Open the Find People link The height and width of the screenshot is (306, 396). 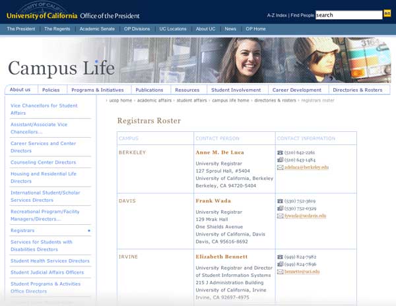(x=302, y=15)
